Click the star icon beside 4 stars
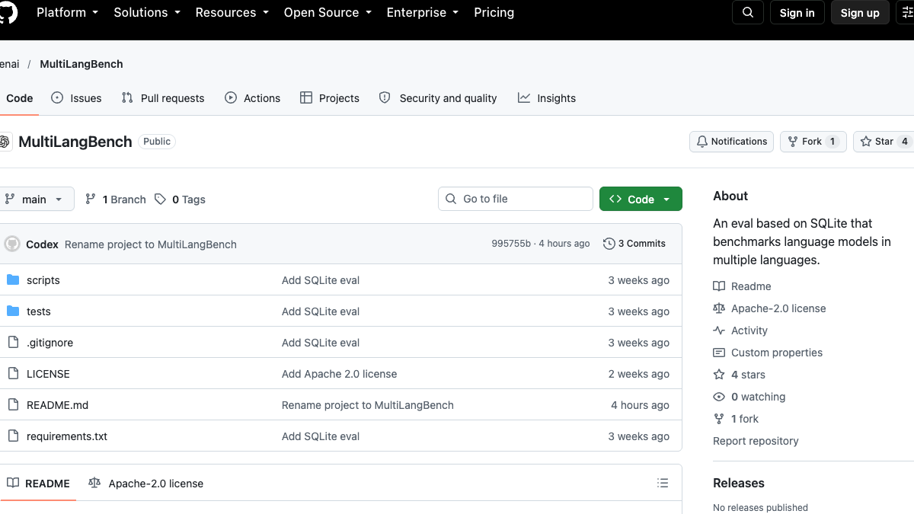The width and height of the screenshot is (914, 514). pyautogui.click(x=719, y=375)
